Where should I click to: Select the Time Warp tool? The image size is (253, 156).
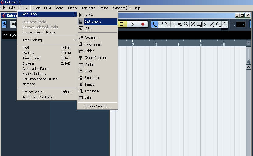199,24
